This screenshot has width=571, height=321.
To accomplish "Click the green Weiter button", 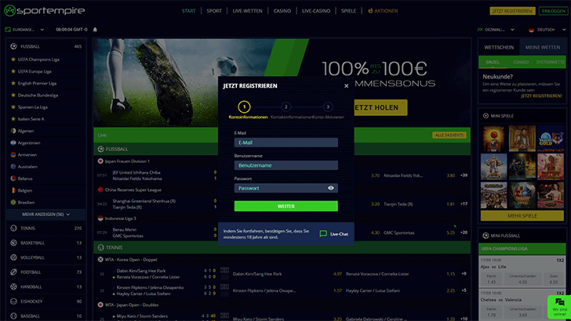I will coord(285,206).
